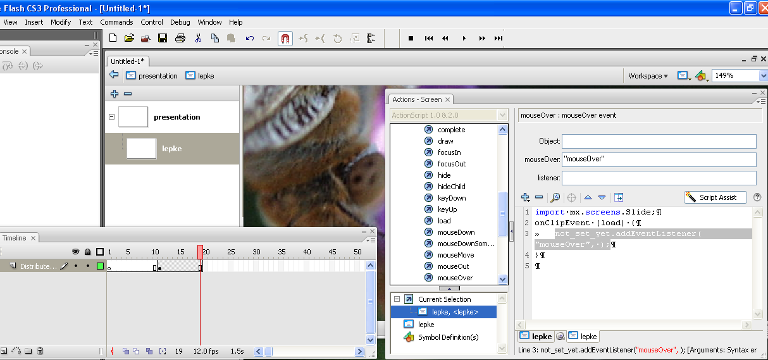The image size is (768, 360).
Task: Delete screen with the minus icon
Action: (x=128, y=94)
